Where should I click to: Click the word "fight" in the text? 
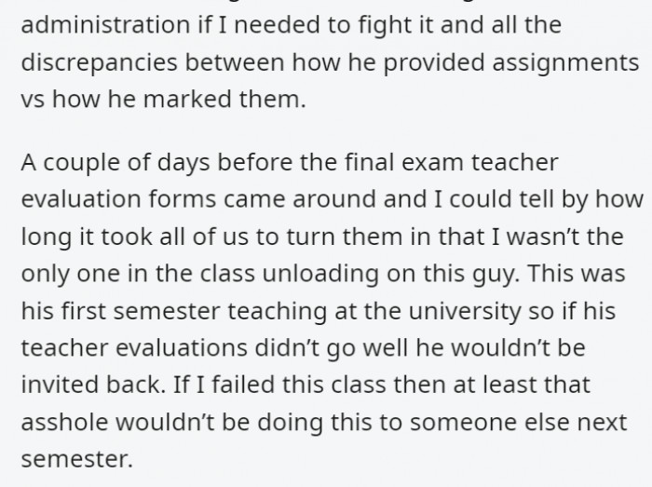coord(353,24)
